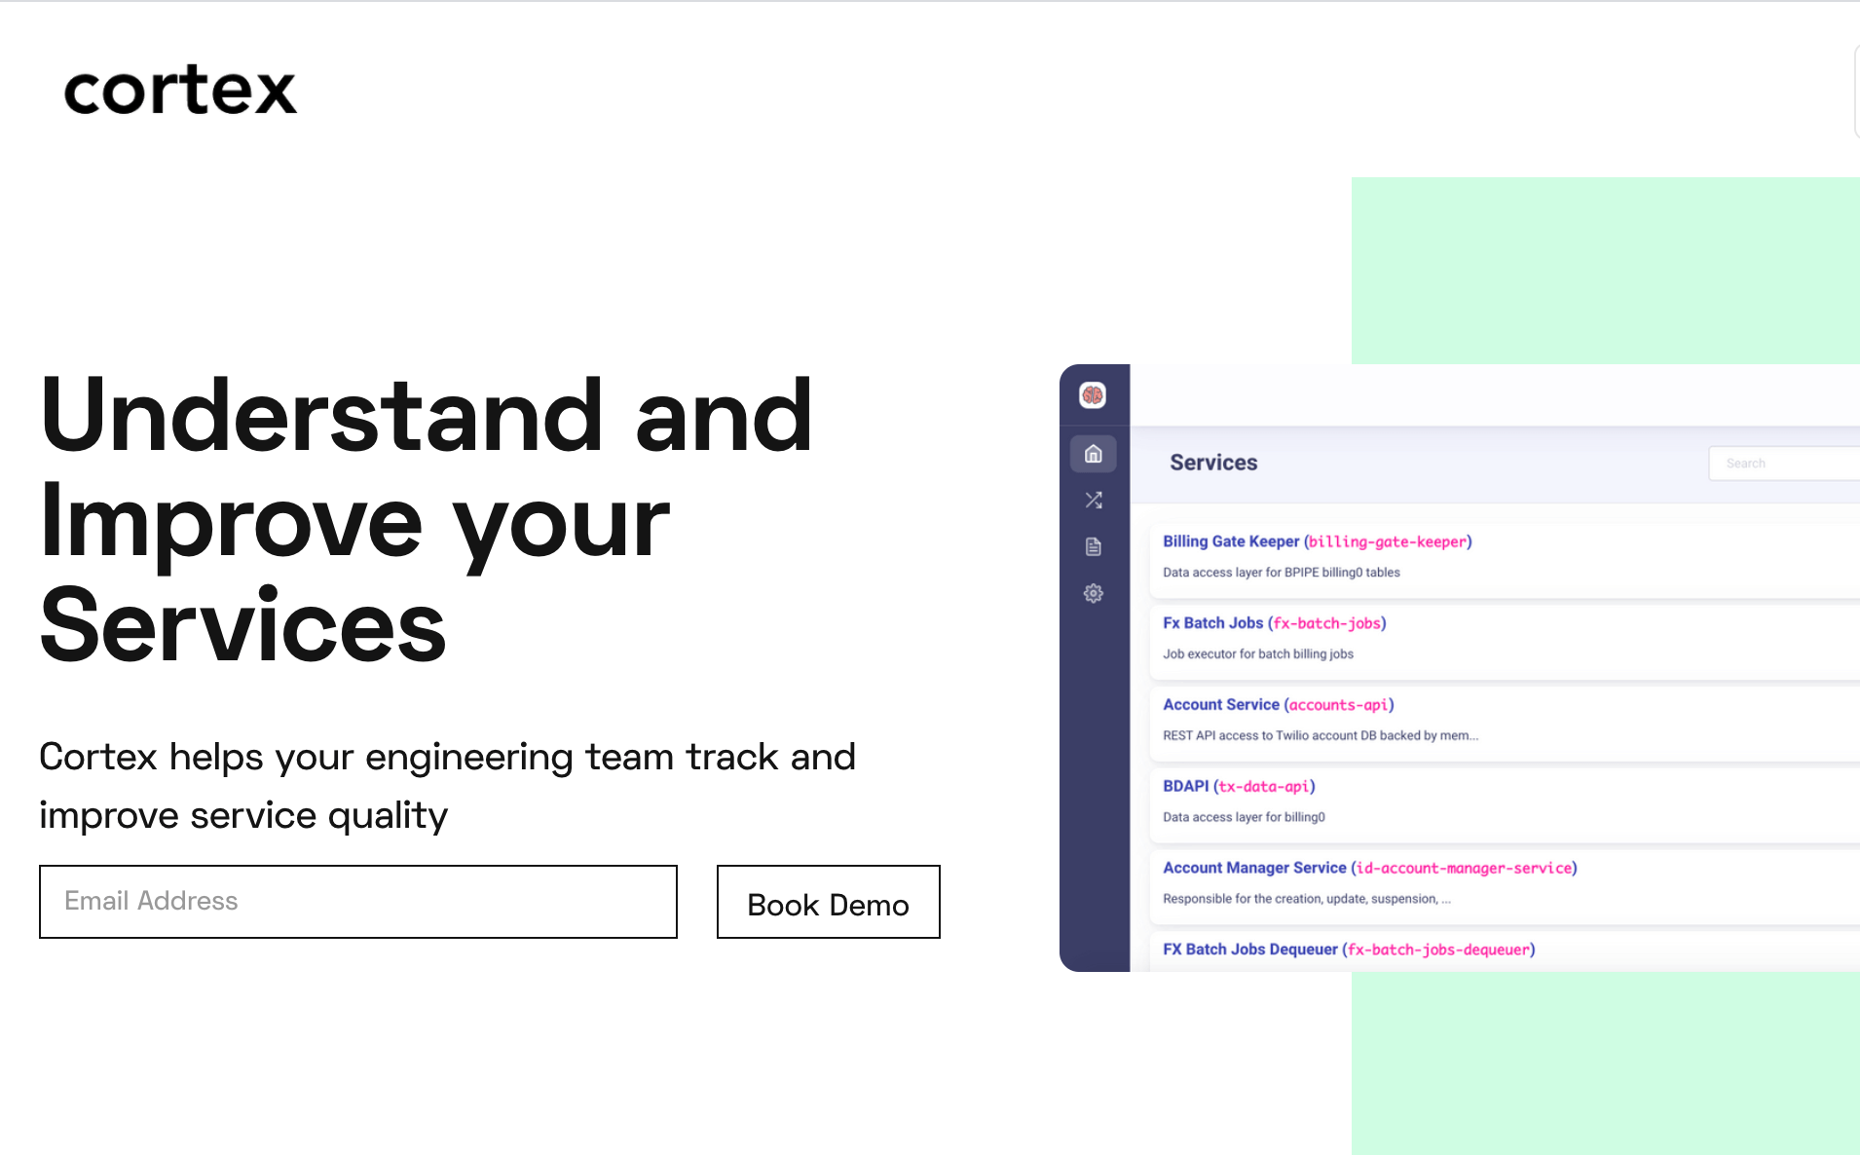The image size is (1860, 1155).
Task: Select the Home icon in the sidebar
Action: 1094,453
